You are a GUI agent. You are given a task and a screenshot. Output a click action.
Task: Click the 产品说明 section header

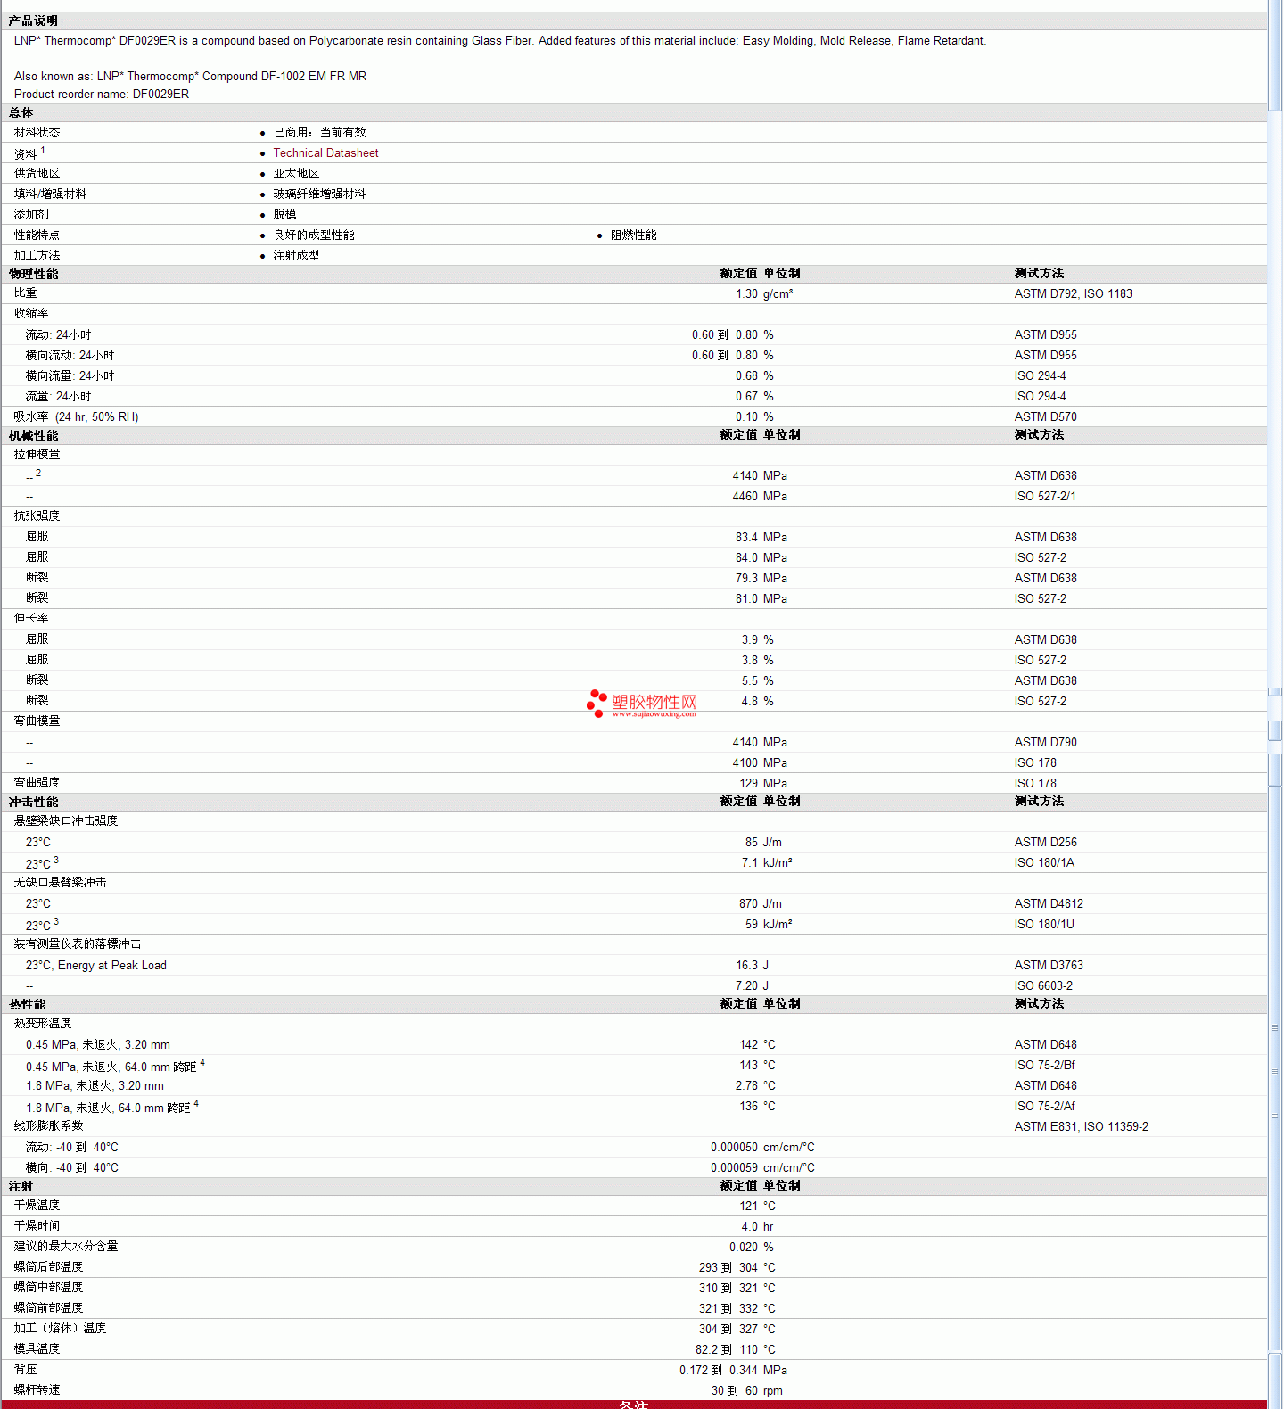tap(33, 21)
